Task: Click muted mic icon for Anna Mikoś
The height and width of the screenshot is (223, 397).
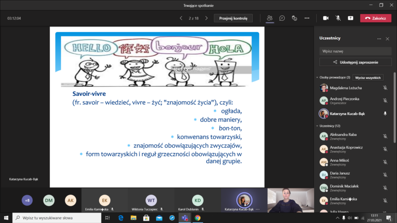Action: [385, 162]
